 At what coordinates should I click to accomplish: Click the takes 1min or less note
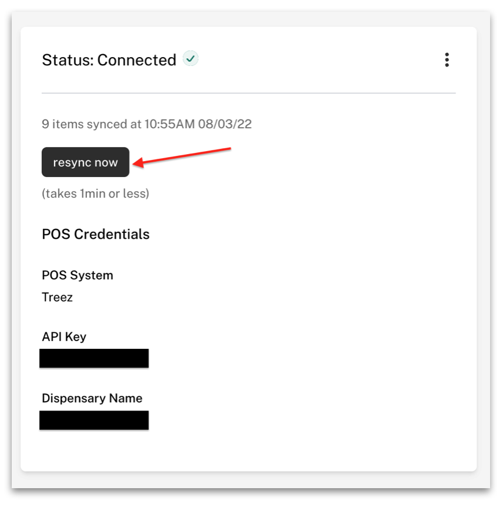click(96, 194)
